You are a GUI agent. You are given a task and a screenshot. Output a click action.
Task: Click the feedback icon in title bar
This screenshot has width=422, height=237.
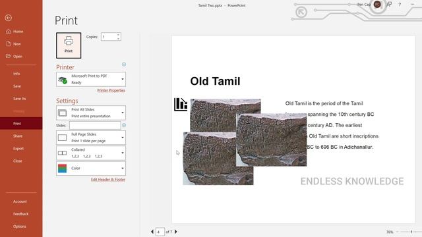coord(389,5)
